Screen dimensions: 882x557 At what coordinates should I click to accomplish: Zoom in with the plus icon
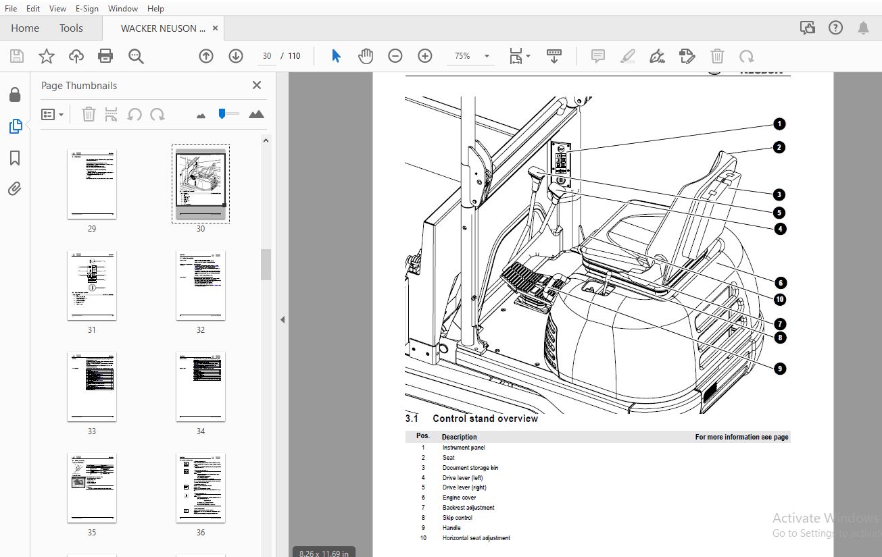[425, 56]
